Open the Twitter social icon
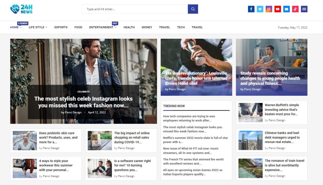 click(260, 9)
